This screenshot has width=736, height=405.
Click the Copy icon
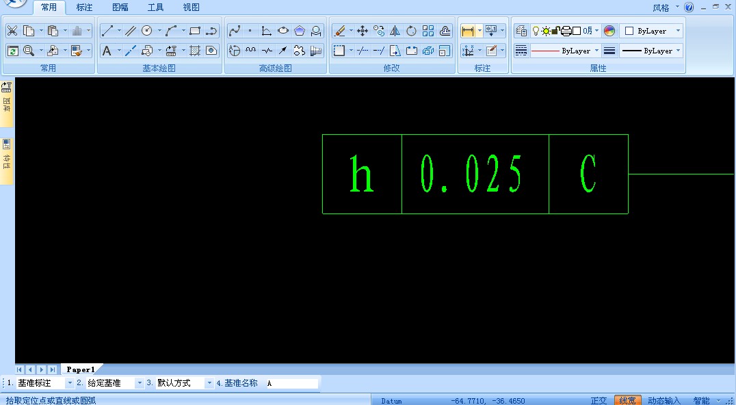tap(29, 31)
